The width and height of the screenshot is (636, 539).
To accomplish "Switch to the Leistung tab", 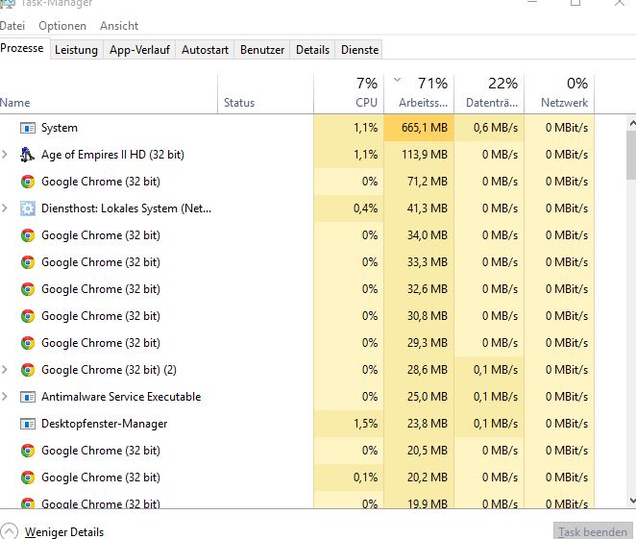I will pyautogui.click(x=76, y=50).
